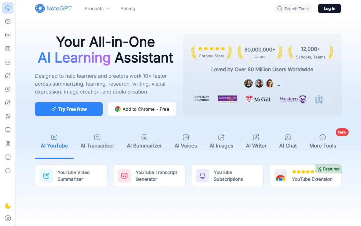Open the audio waveform voices sidebar icon
Screen dimensions: 361x226
[8, 62]
